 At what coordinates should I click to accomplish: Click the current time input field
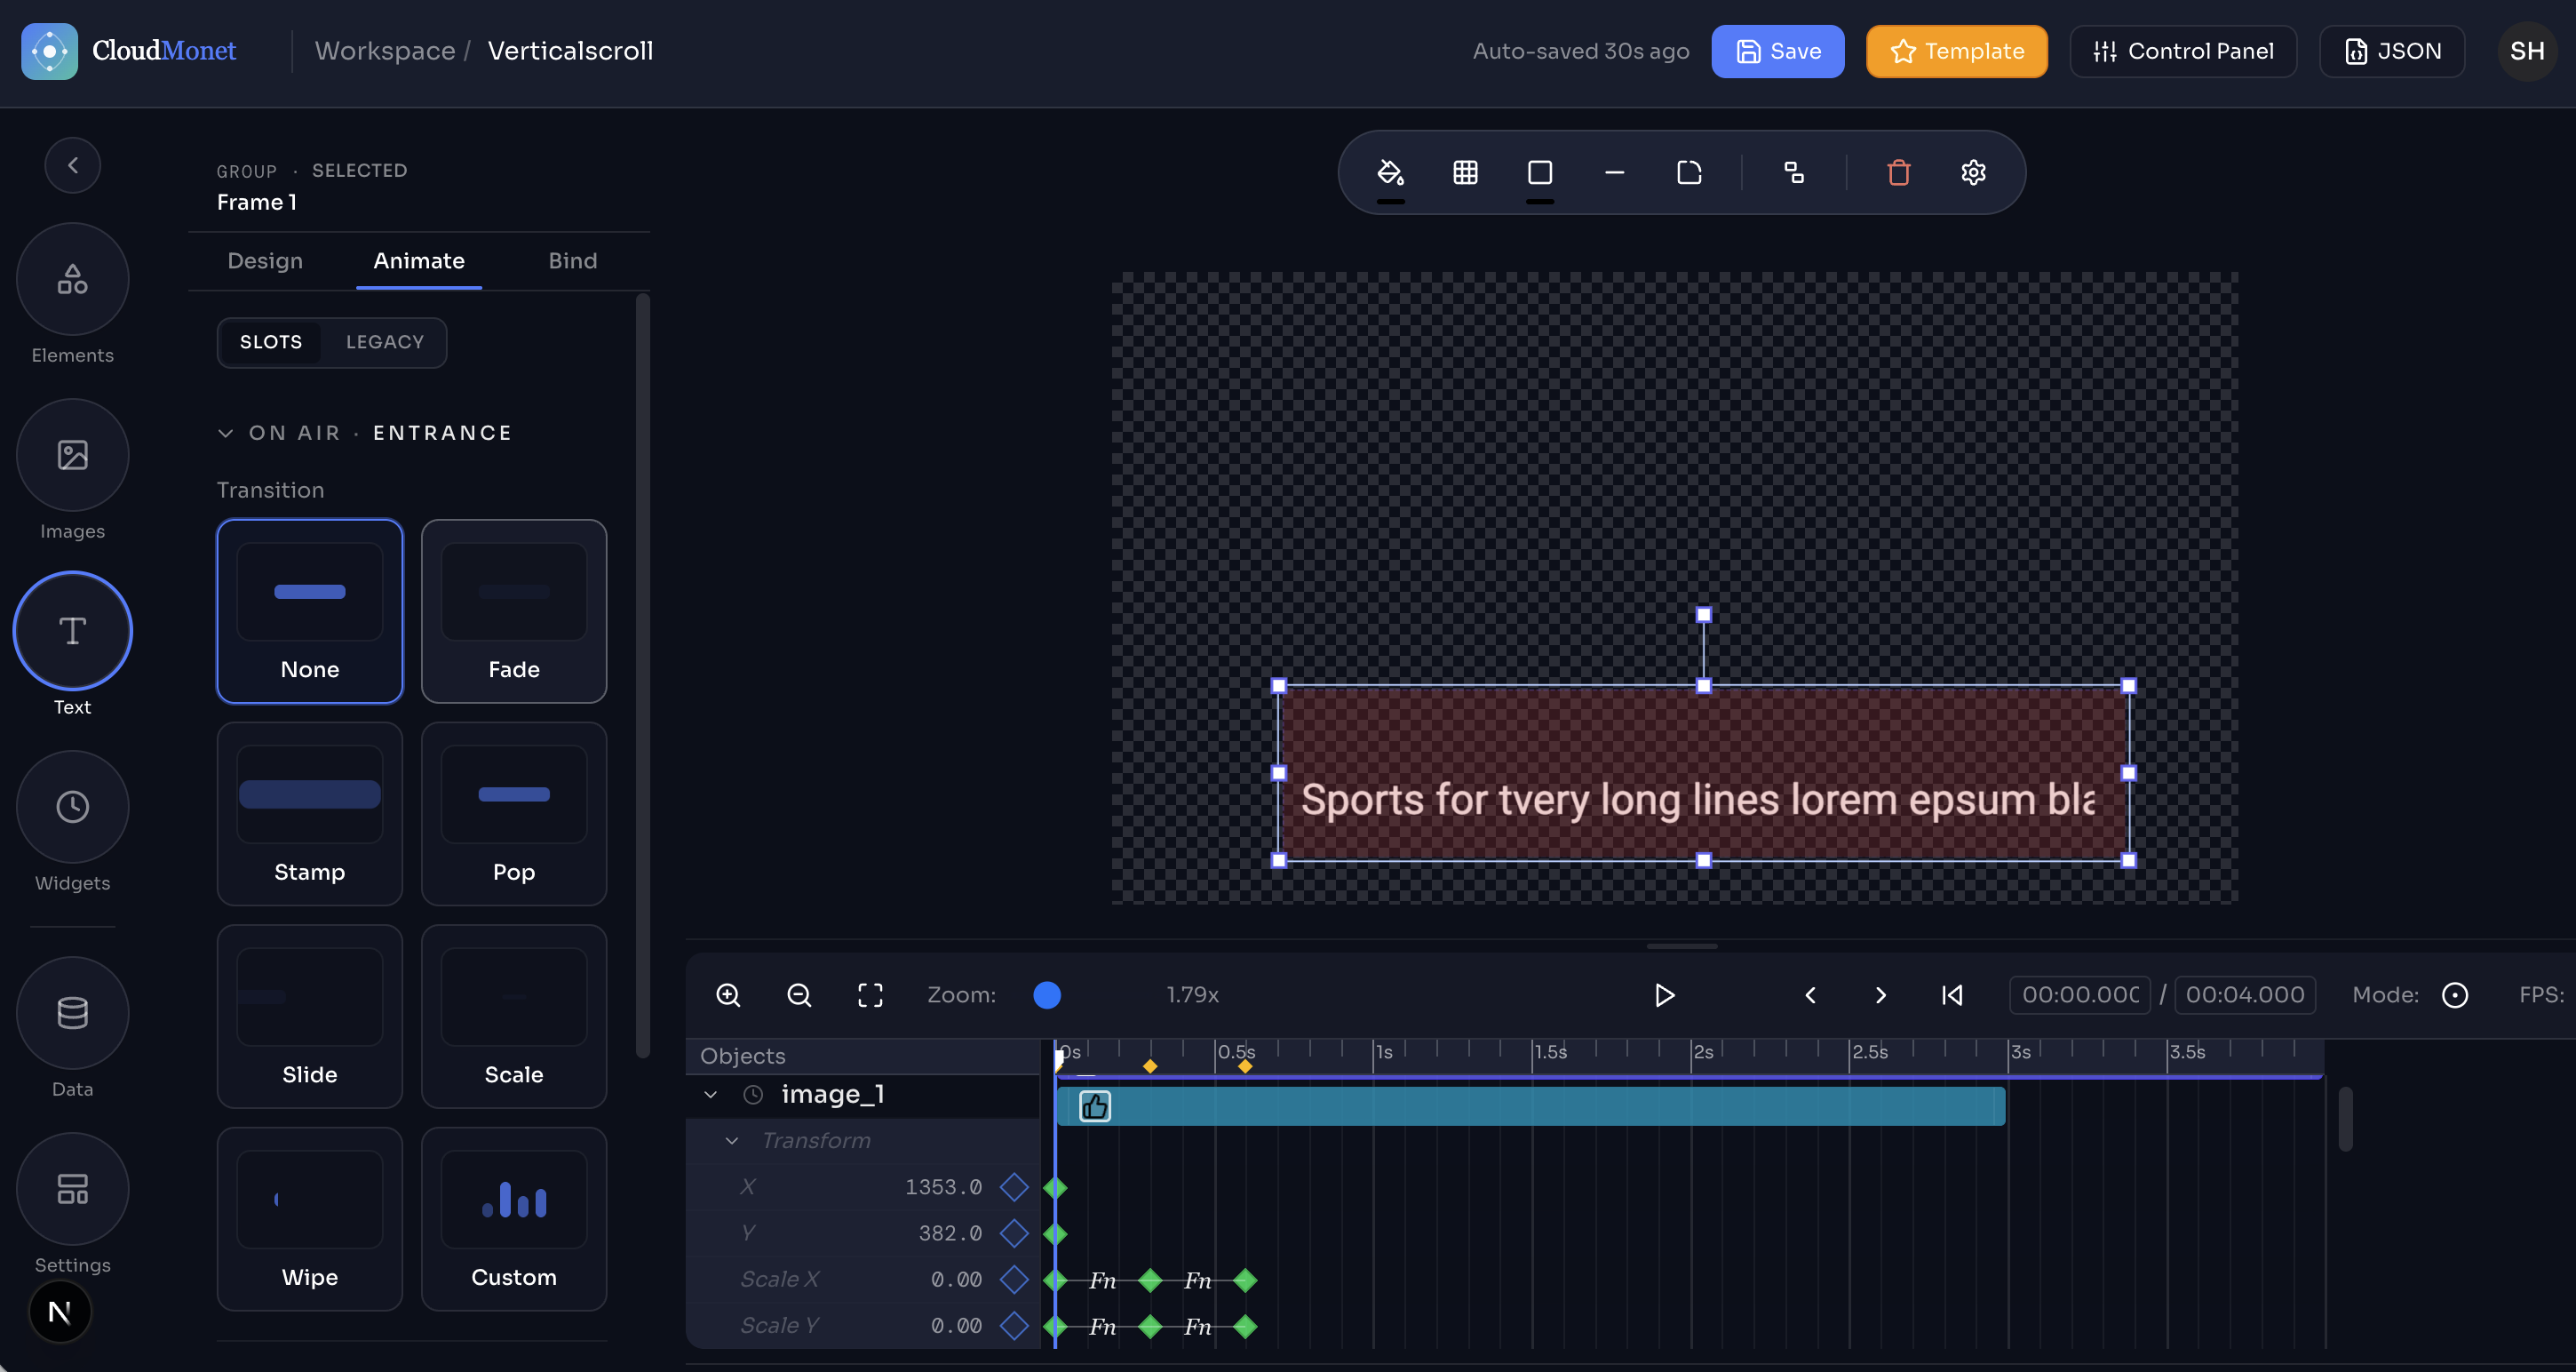(2080, 994)
